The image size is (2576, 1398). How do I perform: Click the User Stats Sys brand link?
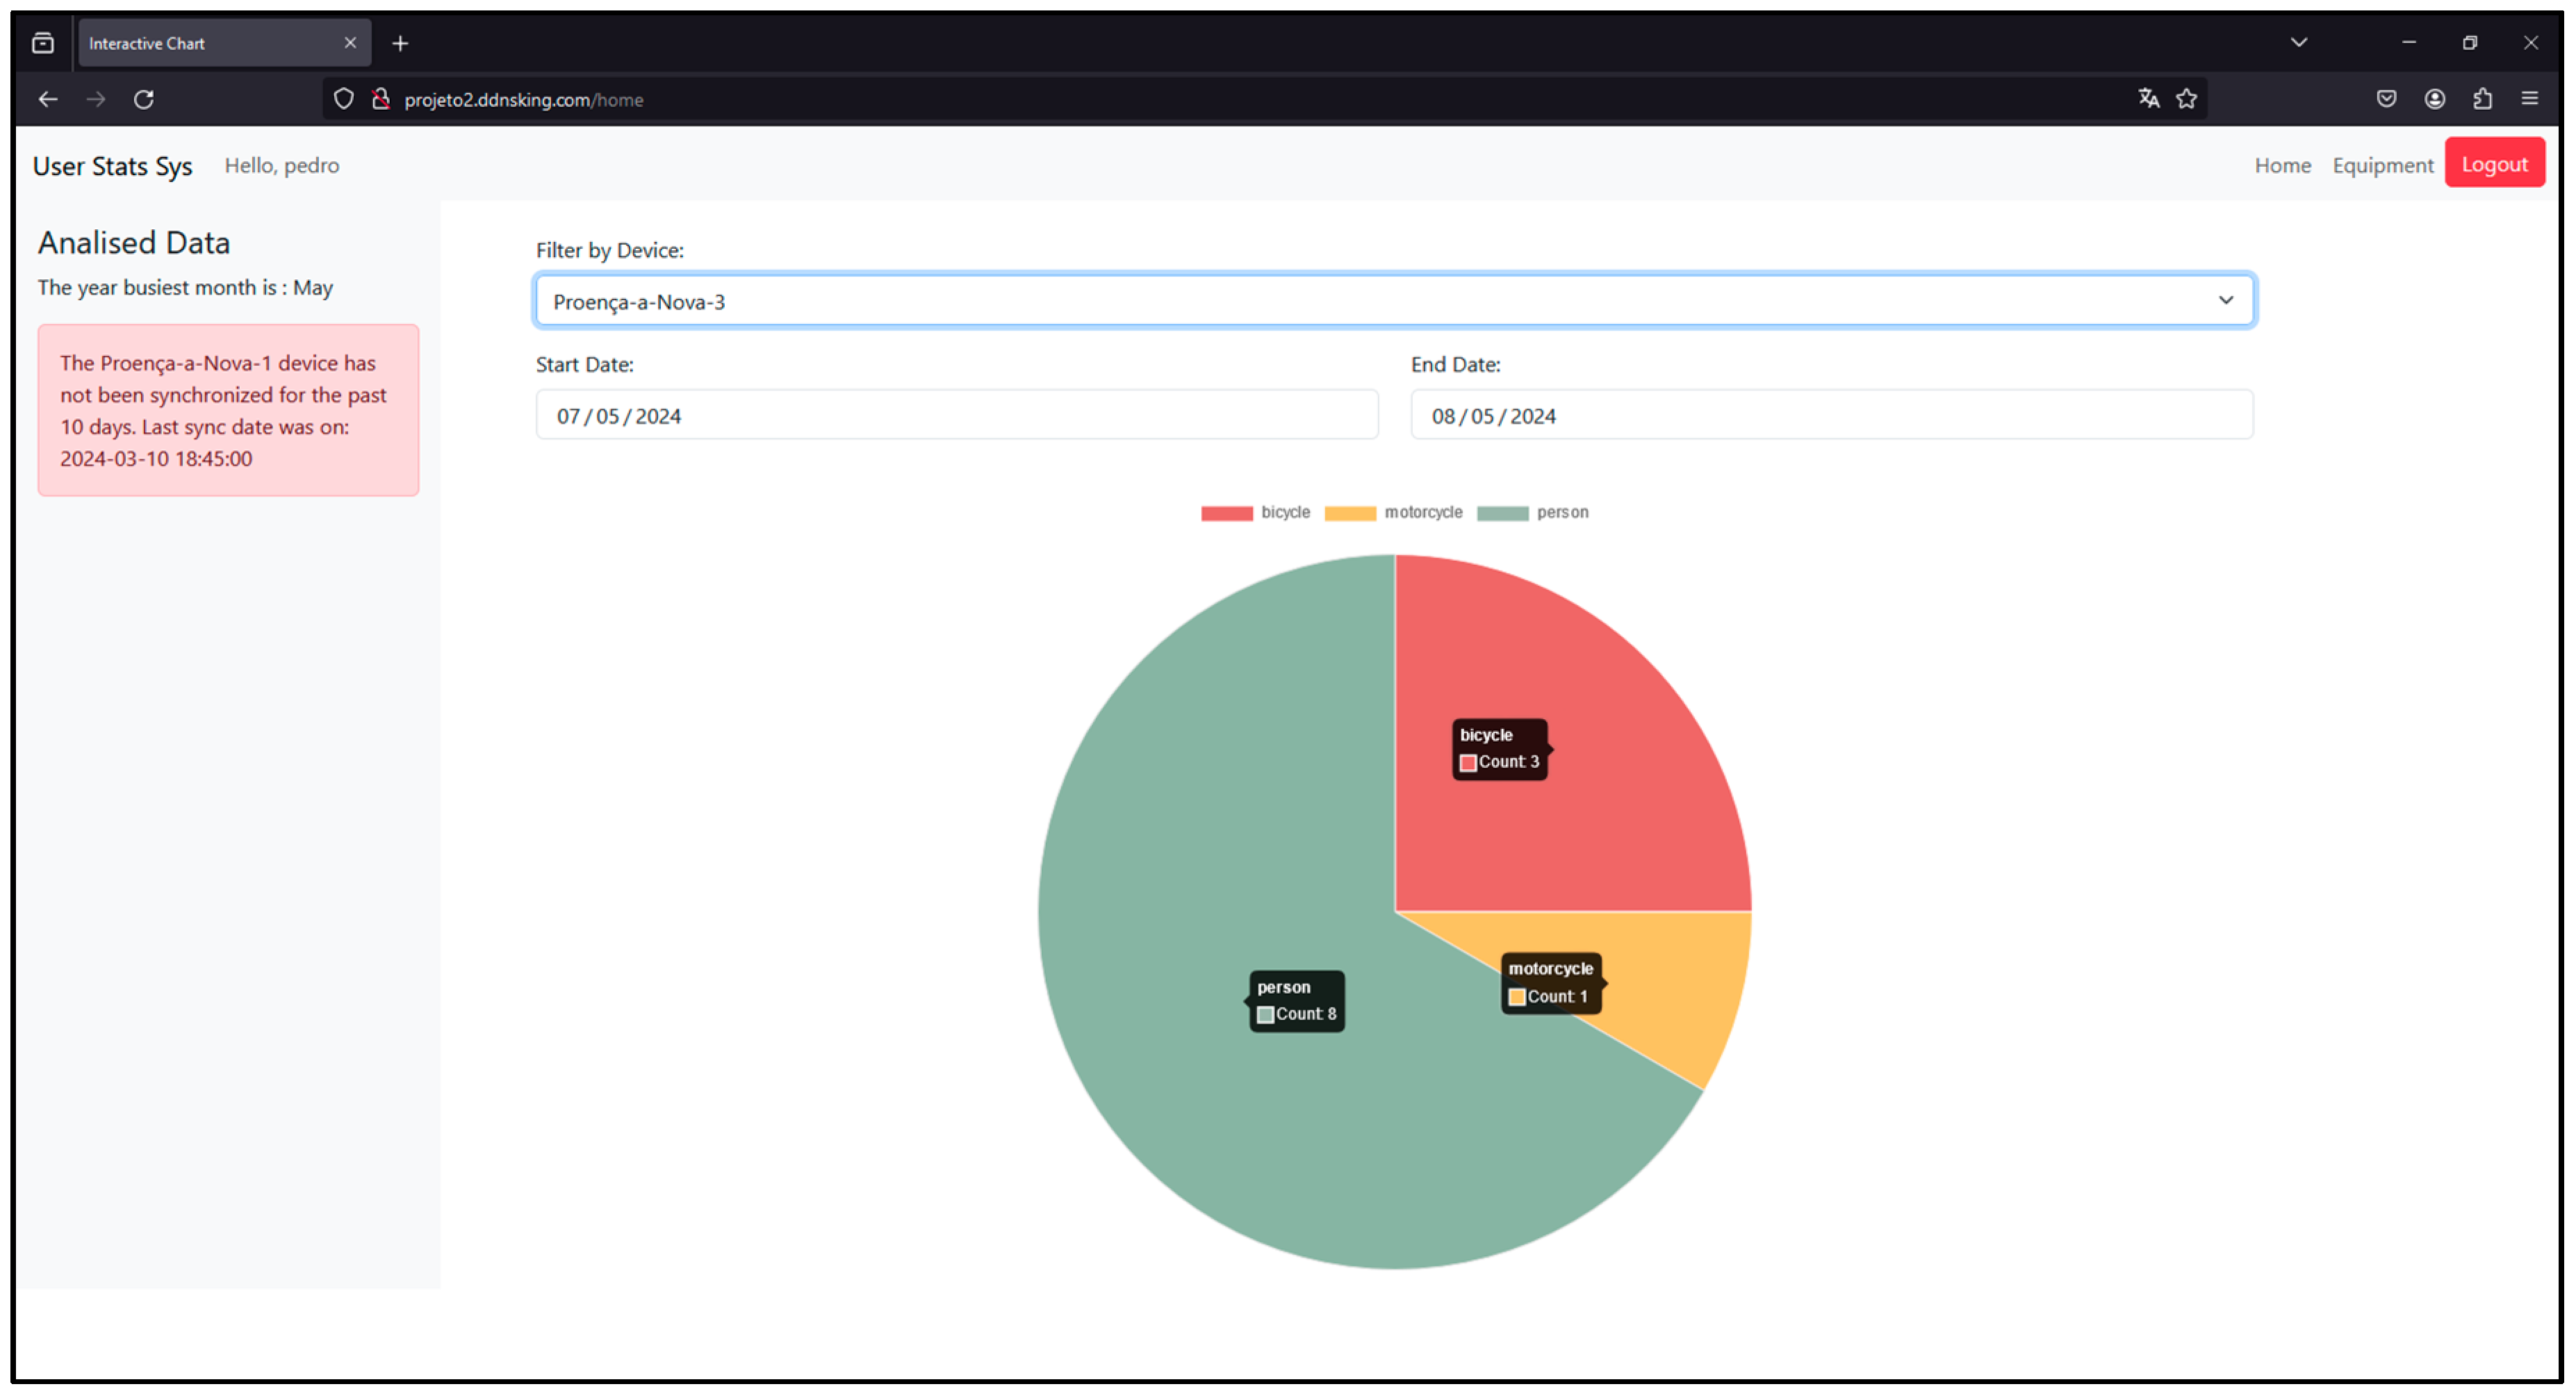point(112,166)
